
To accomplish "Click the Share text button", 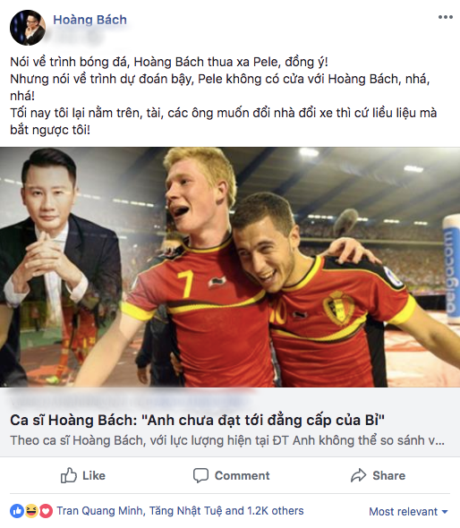I will 389,475.
